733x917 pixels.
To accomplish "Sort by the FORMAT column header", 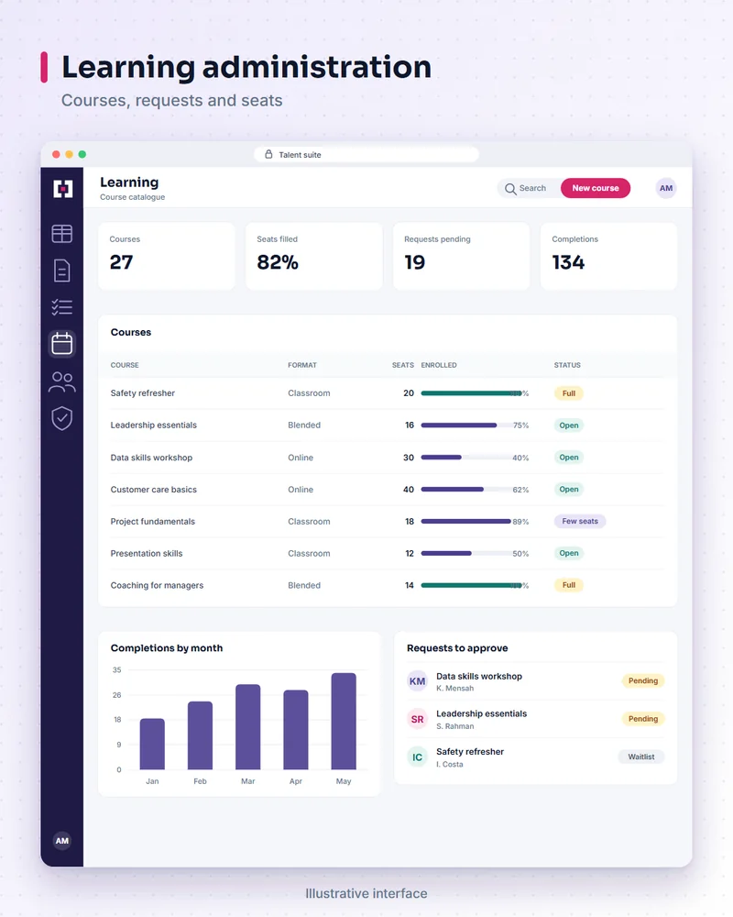I will click(x=302, y=365).
